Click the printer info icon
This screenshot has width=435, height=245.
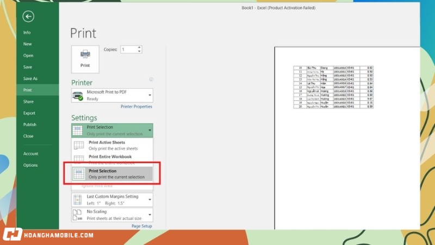coord(151,79)
